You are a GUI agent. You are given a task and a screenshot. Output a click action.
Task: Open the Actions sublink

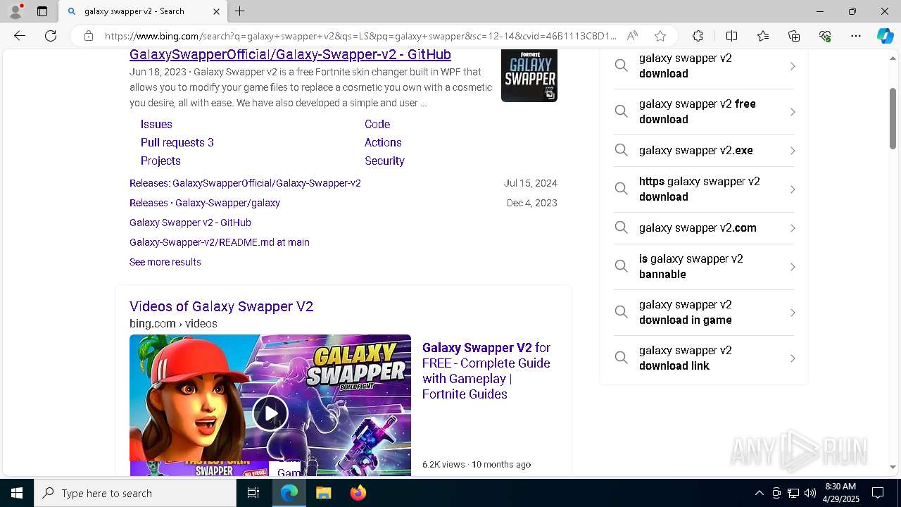[383, 142]
